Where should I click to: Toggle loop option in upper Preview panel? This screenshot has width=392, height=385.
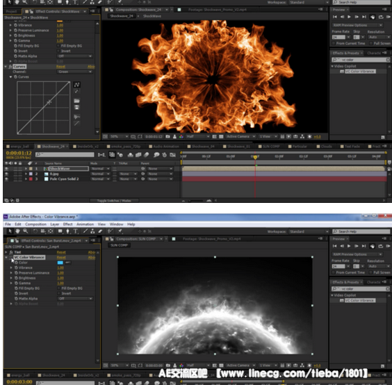381,17
